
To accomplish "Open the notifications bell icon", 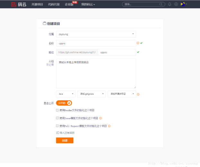I will pyautogui.click(x=170, y=4).
